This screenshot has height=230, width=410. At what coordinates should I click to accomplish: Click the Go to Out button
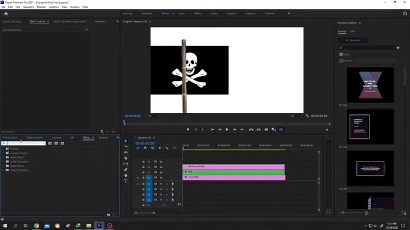point(242,130)
